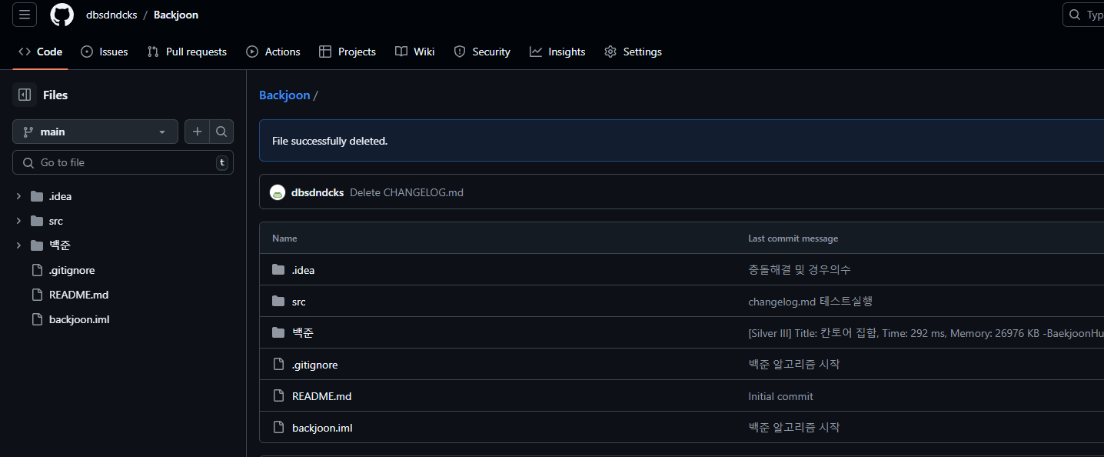
Task: Select backjoon.iml label in sidebar tree
Action: tap(79, 319)
